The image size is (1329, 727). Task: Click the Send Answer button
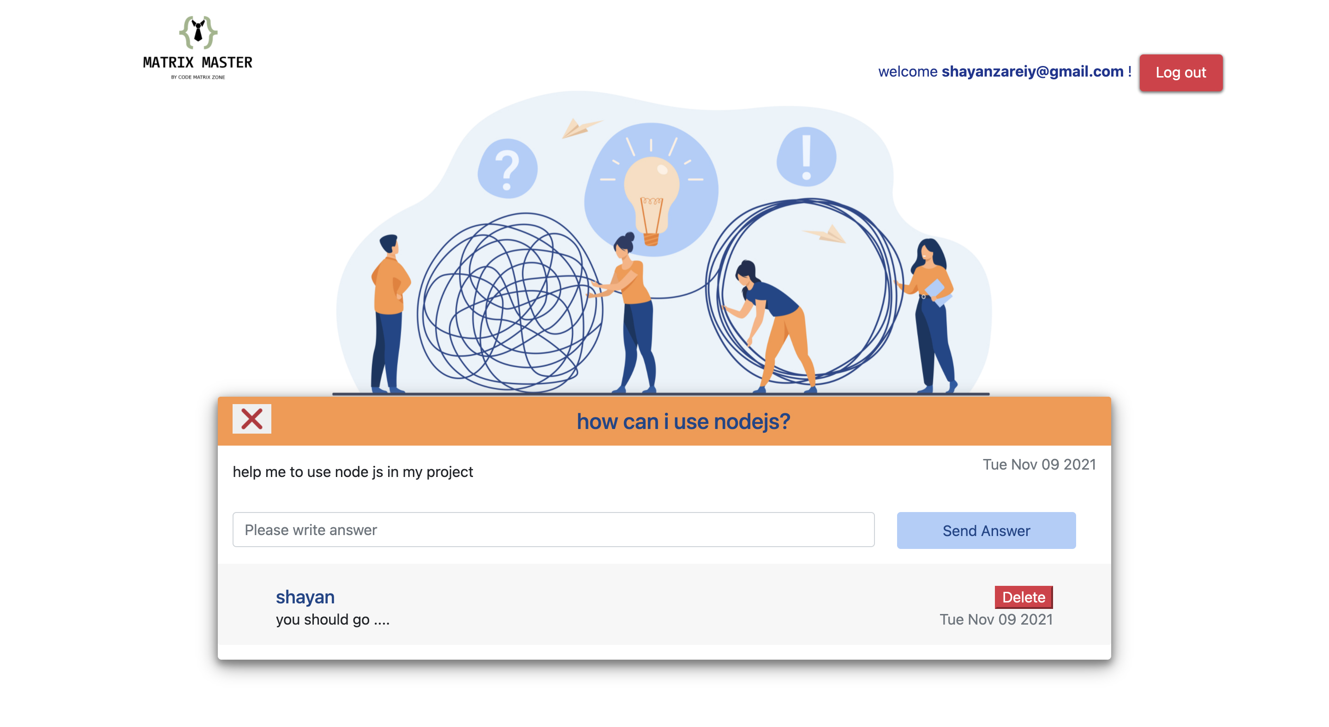[986, 530]
